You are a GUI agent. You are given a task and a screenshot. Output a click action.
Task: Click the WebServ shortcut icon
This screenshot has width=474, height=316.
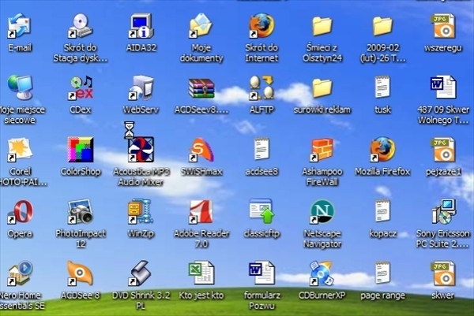(141, 87)
